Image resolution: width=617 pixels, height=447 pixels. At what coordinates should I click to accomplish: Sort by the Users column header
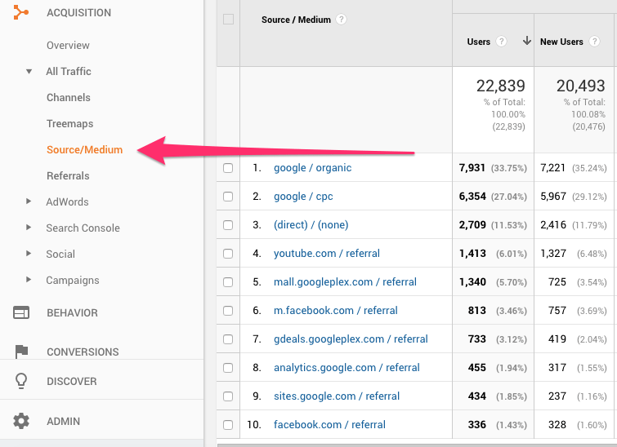[x=479, y=42]
